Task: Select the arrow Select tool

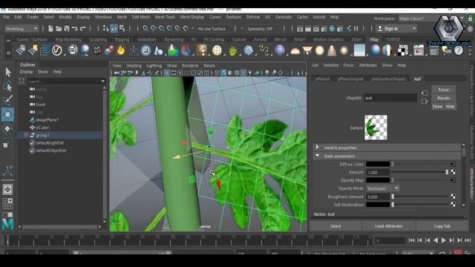Action: click(x=8, y=73)
